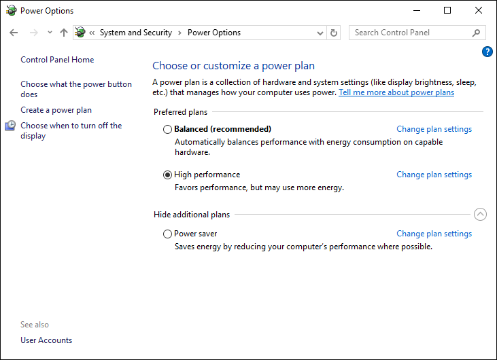The image size is (497, 360).
Task: Collapse the Hide additional plans section
Action: point(480,215)
